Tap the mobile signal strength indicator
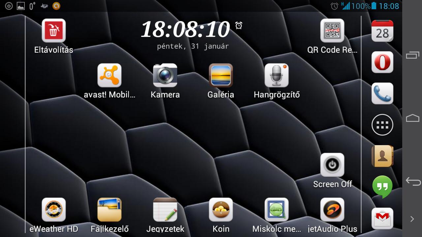The width and height of the screenshot is (422, 237). tap(346, 6)
